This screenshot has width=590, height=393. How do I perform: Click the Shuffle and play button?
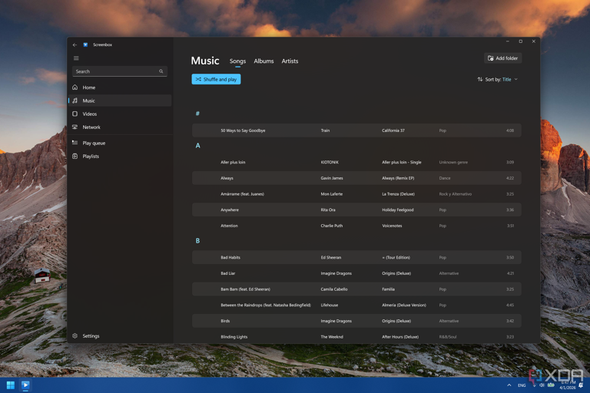216,79
